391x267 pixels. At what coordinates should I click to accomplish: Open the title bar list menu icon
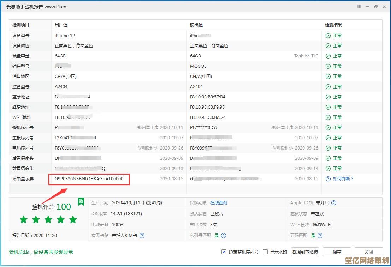pos(359,7)
